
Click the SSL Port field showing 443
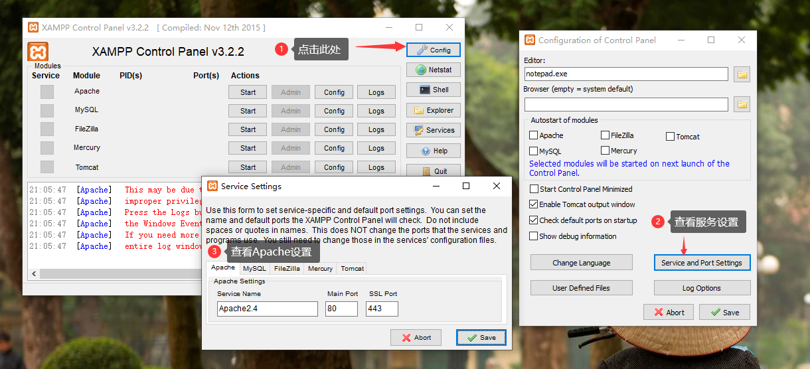click(382, 309)
